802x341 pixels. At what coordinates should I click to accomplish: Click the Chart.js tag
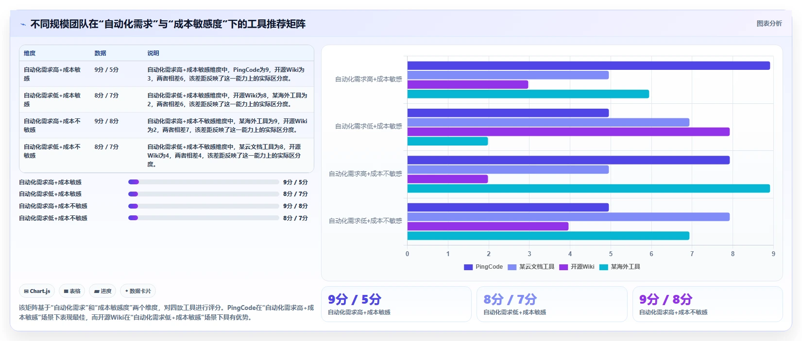(37, 291)
